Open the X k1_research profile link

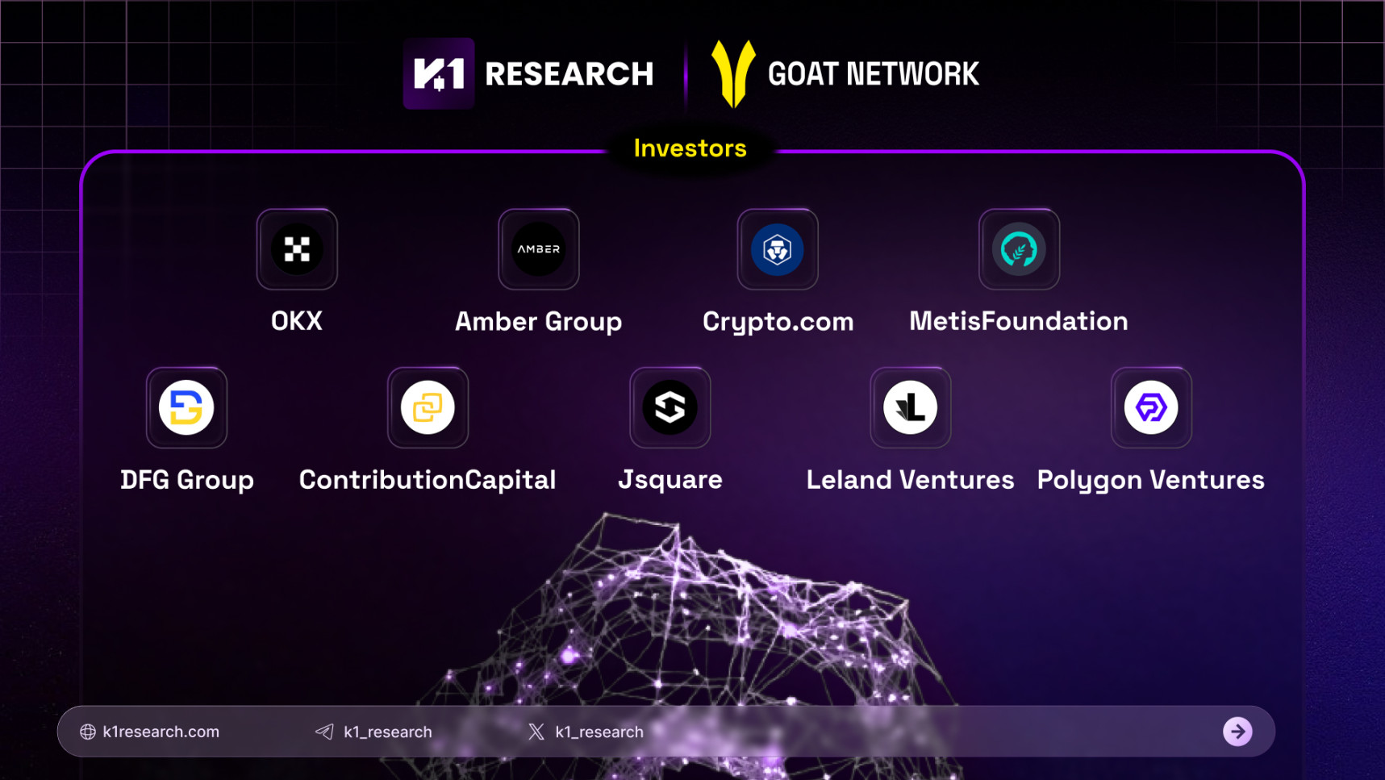[599, 732]
